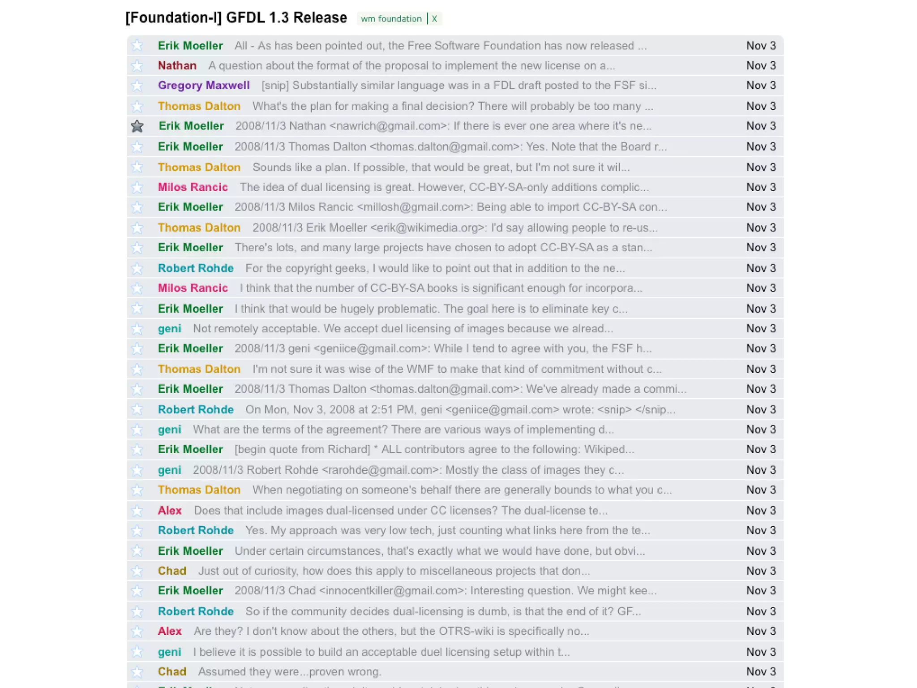917x688 pixels.
Task: Star Milos Rancic's dual licensing message
Action: [x=137, y=187]
